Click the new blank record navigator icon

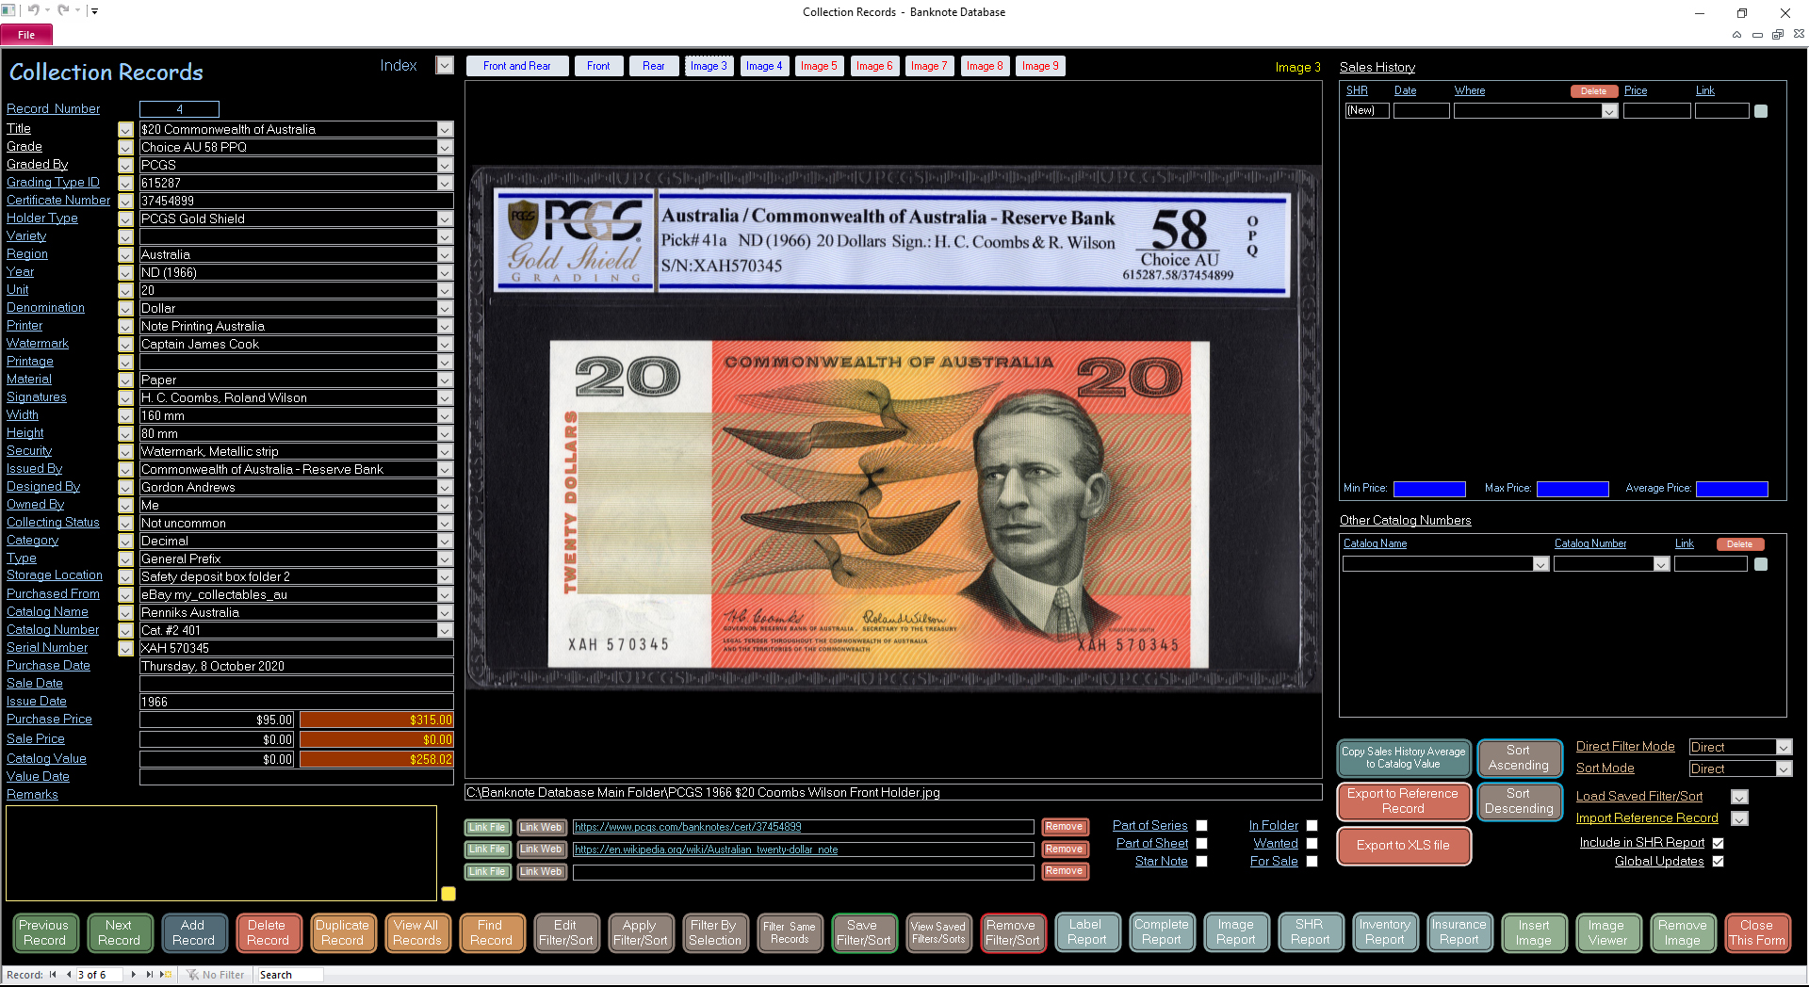point(166,975)
